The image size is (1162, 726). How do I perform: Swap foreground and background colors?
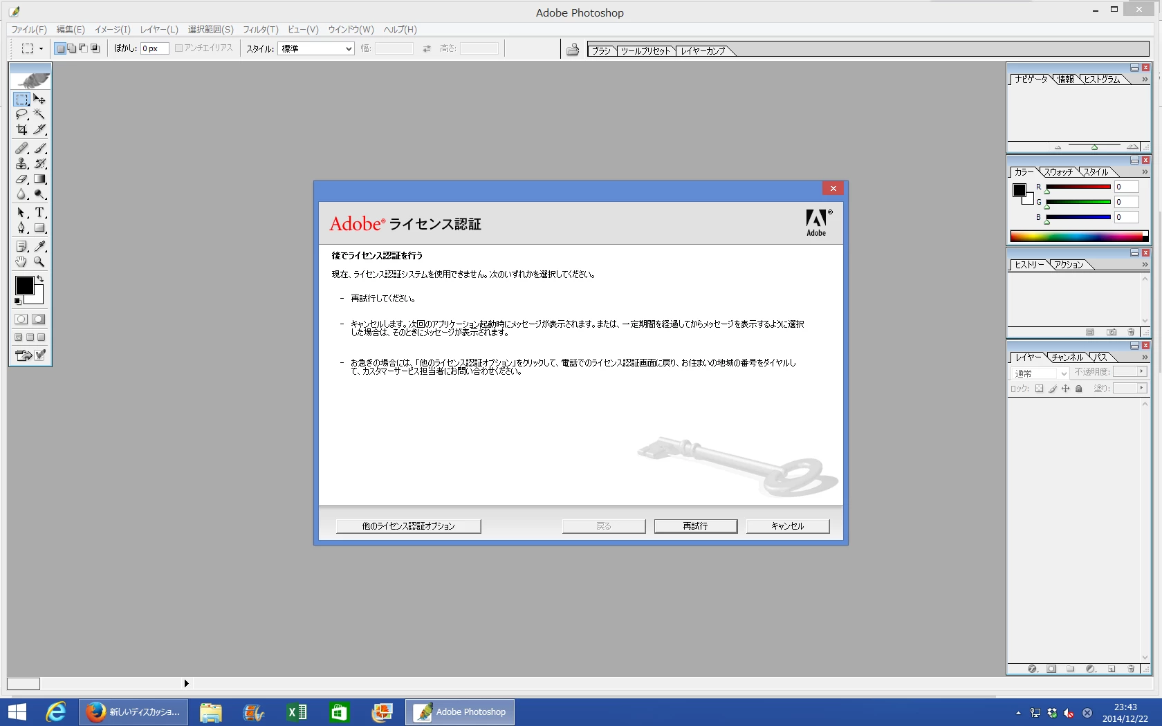click(40, 279)
